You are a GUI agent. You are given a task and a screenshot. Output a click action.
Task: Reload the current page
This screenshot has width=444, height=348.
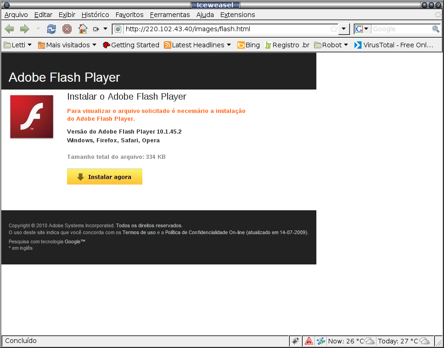[x=51, y=29]
